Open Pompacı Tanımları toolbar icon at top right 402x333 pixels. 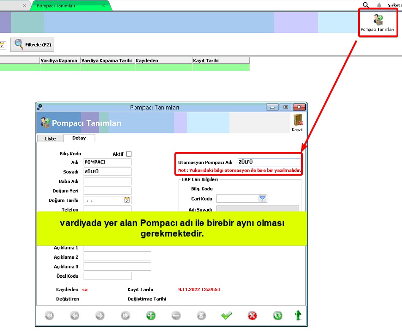[378, 22]
